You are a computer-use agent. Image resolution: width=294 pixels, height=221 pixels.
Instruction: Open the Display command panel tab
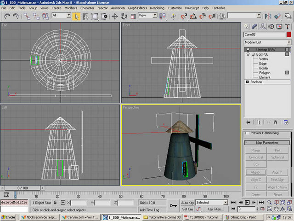pos(280,26)
